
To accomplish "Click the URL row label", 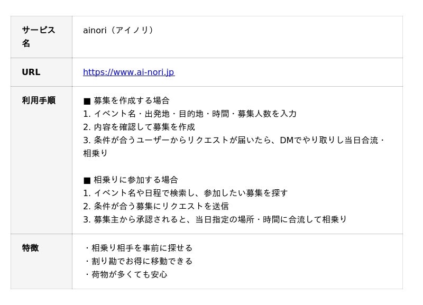I will (31, 72).
